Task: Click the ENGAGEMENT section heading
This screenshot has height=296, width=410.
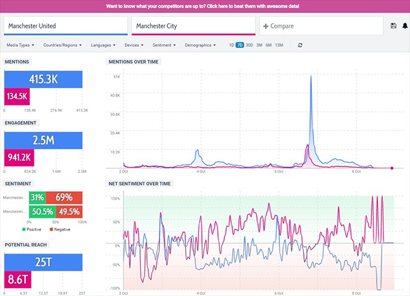Action: tap(20, 123)
